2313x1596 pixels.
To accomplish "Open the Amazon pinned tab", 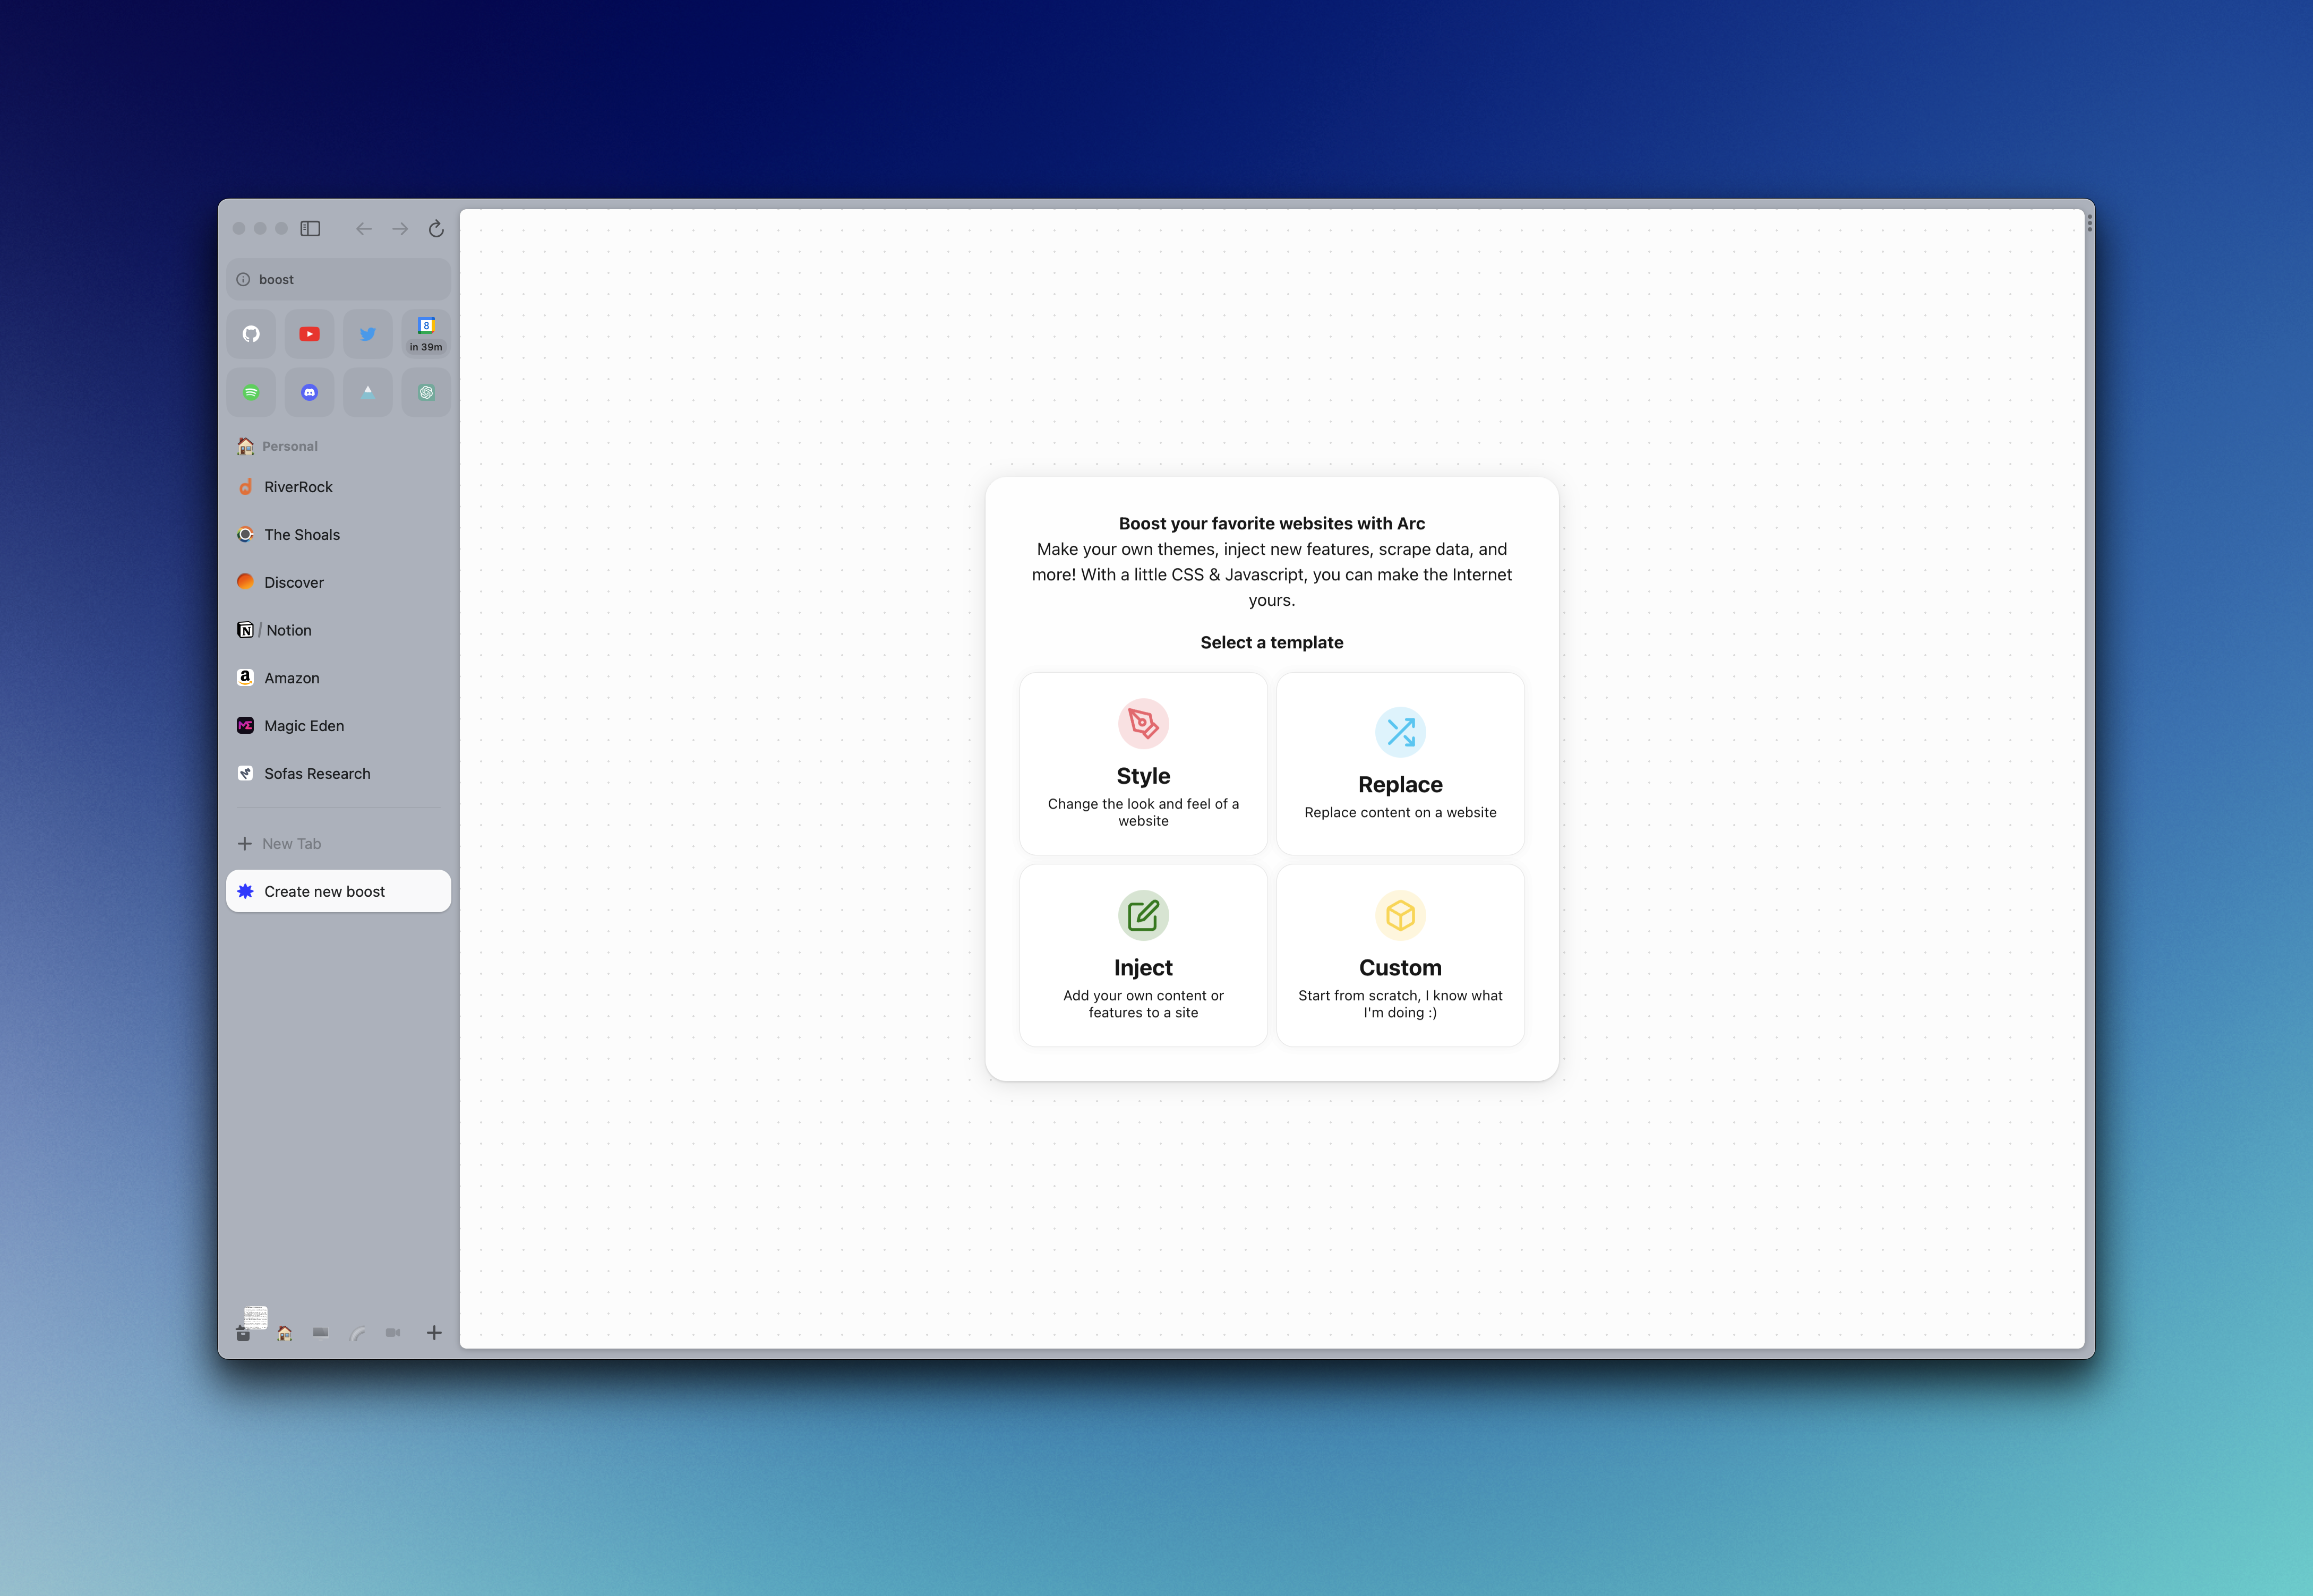I will pyautogui.click(x=339, y=678).
